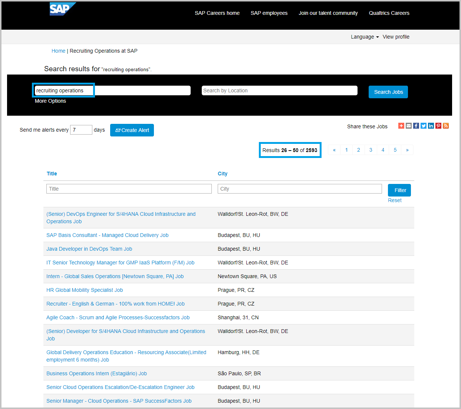
Task: Share these jobs on Pinterest
Action: [438, 126]
